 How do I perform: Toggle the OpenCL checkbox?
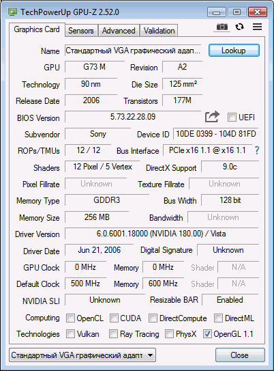pyautogui.click(x=70, y=318)
